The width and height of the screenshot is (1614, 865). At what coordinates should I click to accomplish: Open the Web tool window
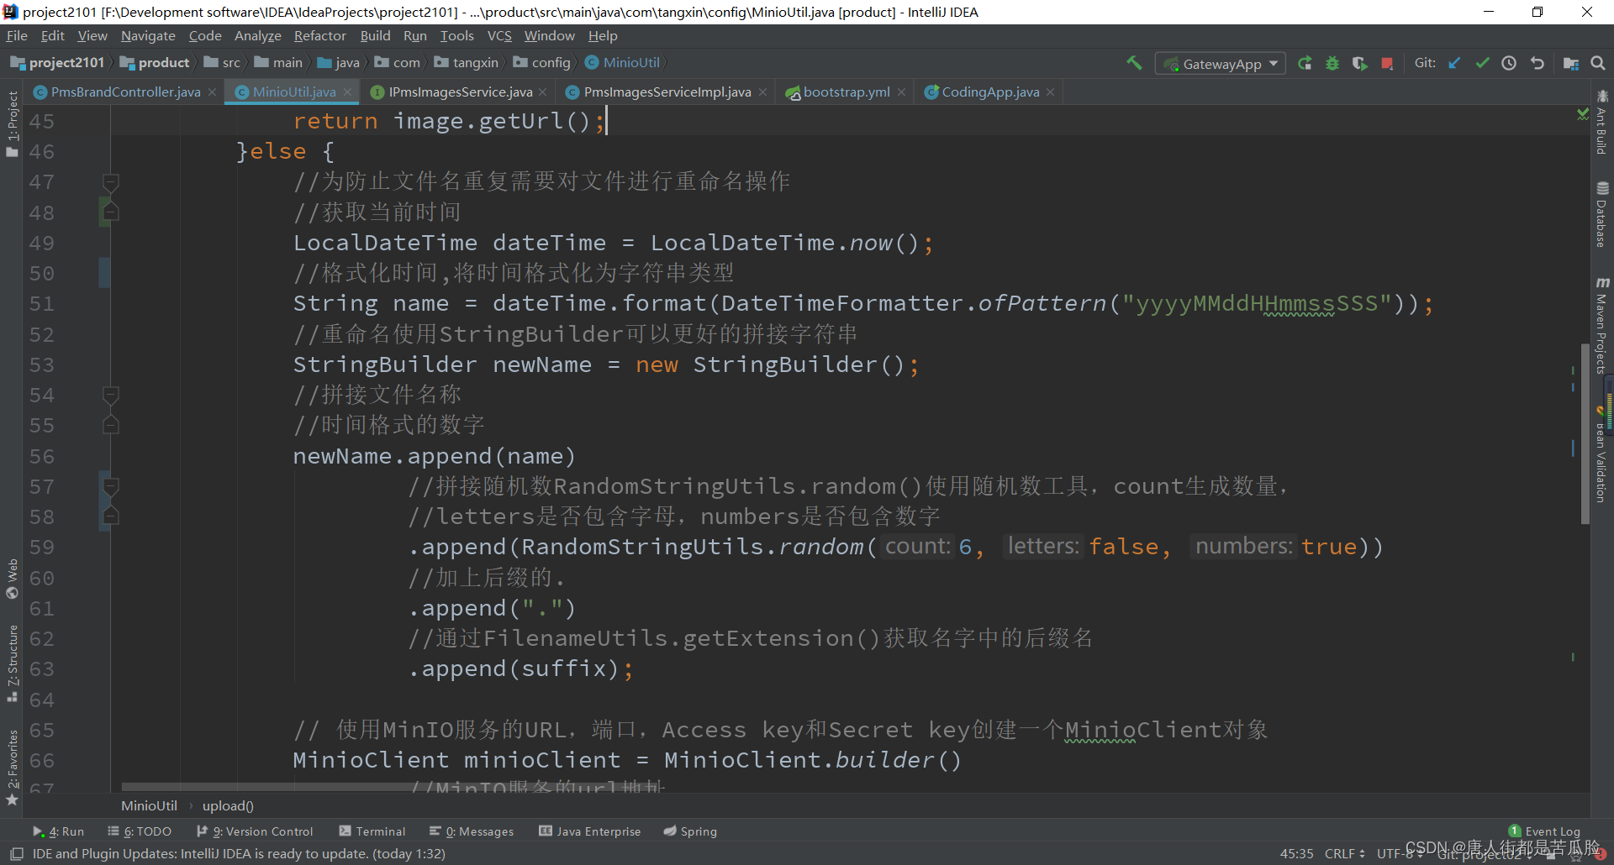pos(12,579)
